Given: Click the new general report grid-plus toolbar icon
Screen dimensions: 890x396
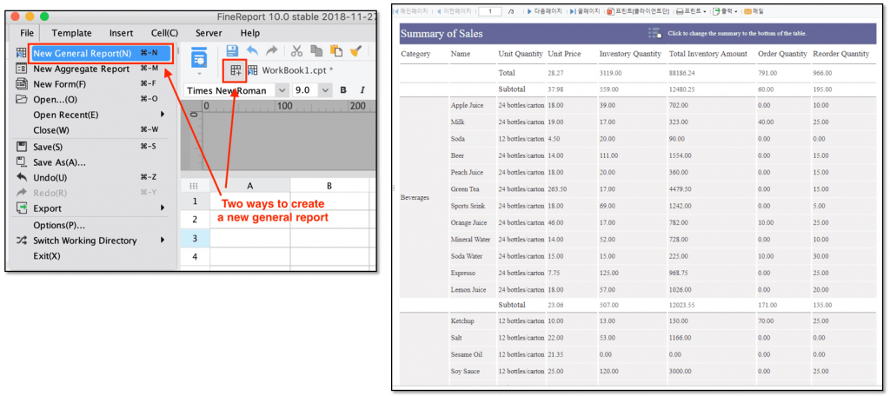Looking at the screenshot, I should tap(235, 70).
